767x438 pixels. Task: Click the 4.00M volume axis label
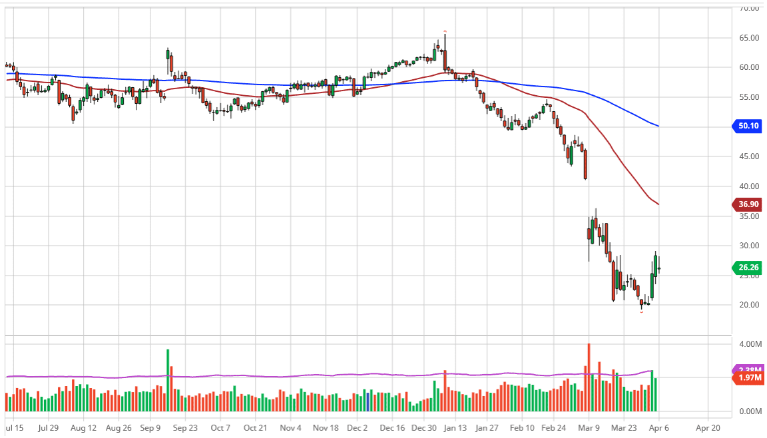pos(749,344)
